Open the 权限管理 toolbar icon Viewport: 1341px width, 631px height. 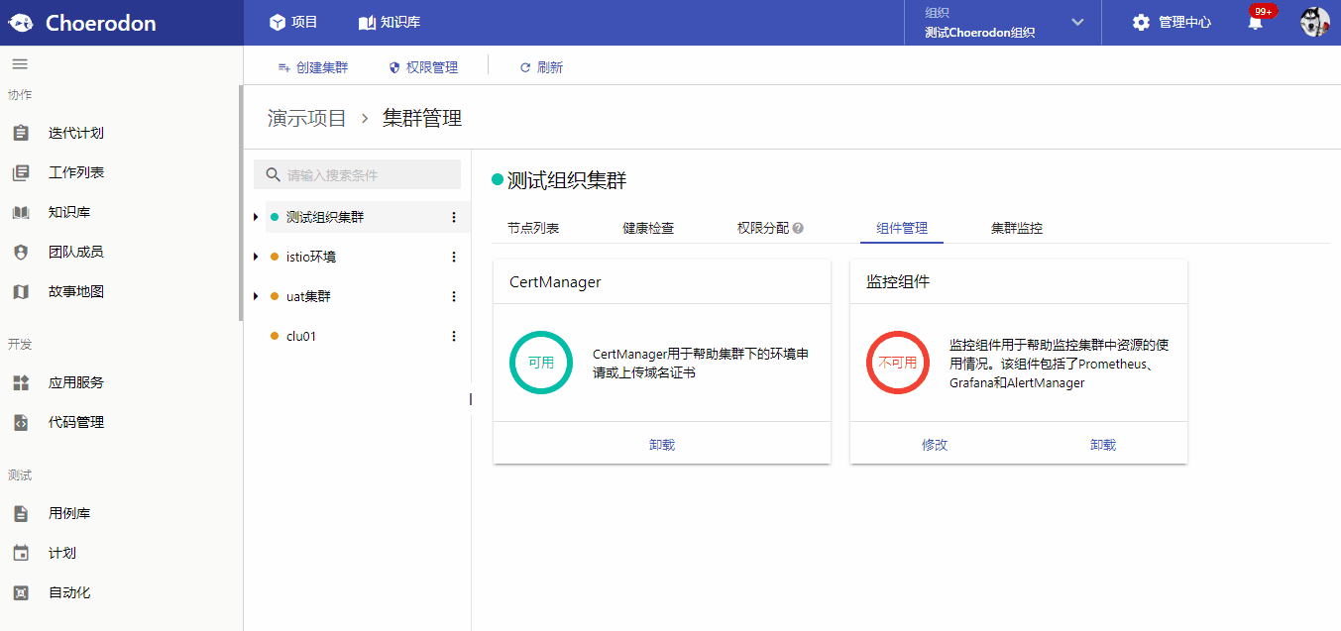click(424, 68)
